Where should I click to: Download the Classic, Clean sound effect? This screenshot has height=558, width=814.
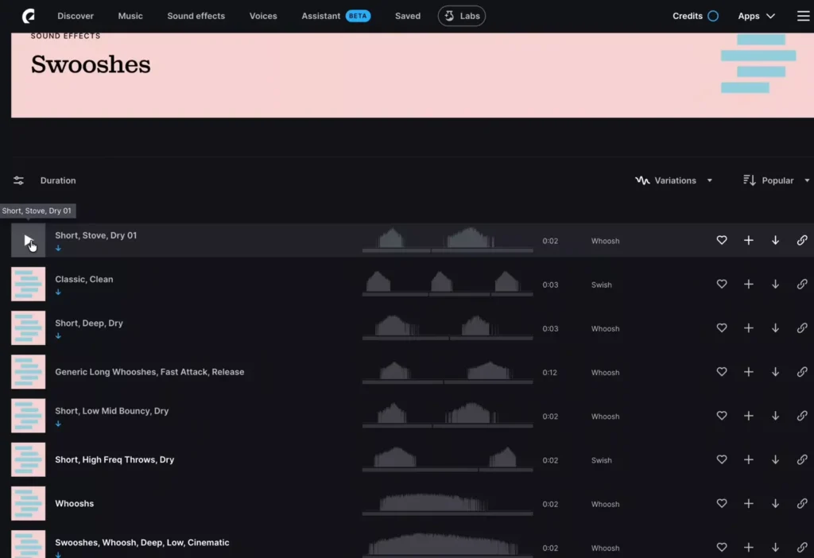(x=775, y=285)
